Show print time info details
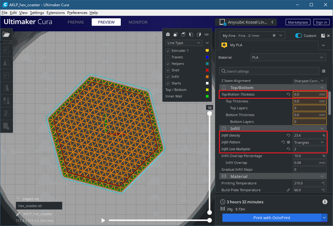The image size is (333, 226). coord(325,202)
